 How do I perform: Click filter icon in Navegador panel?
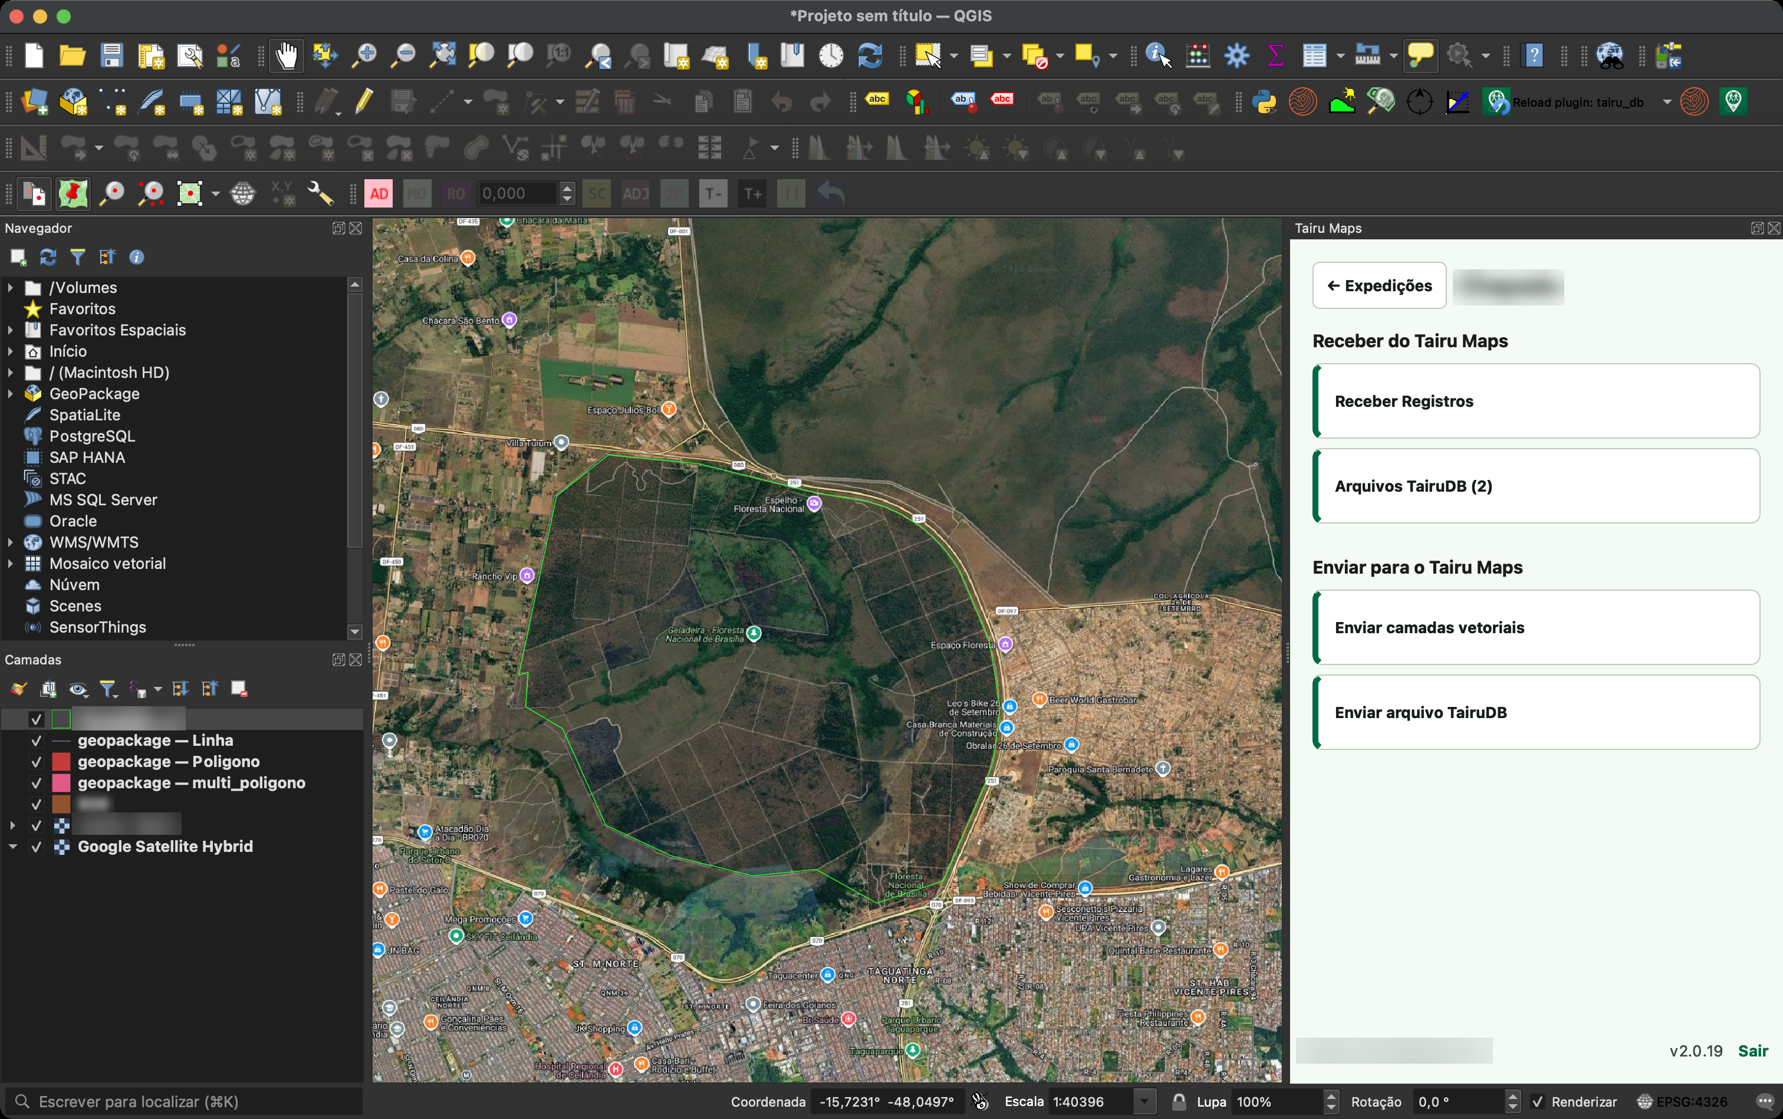[78, 257]
